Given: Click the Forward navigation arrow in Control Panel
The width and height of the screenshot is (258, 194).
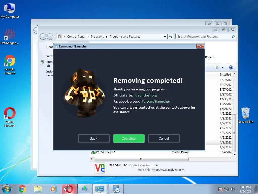Looking at the screenshot, I should coord(50,37).
